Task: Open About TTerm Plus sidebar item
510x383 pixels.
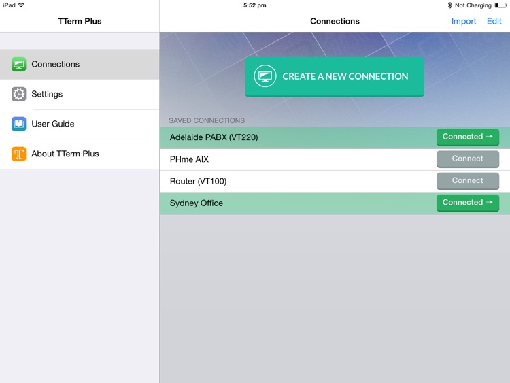Action: click(80, 154)
